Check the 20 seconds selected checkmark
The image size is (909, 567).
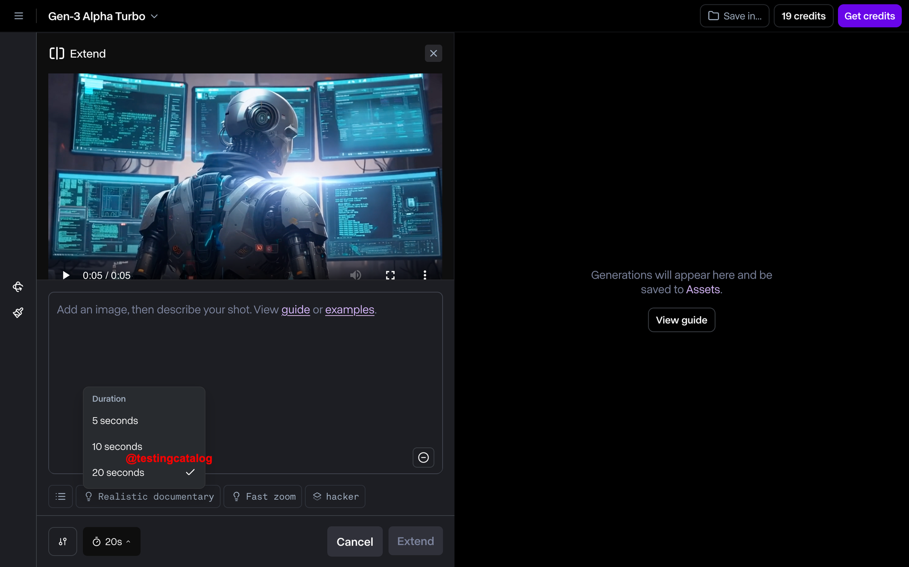tap(191, 472)
